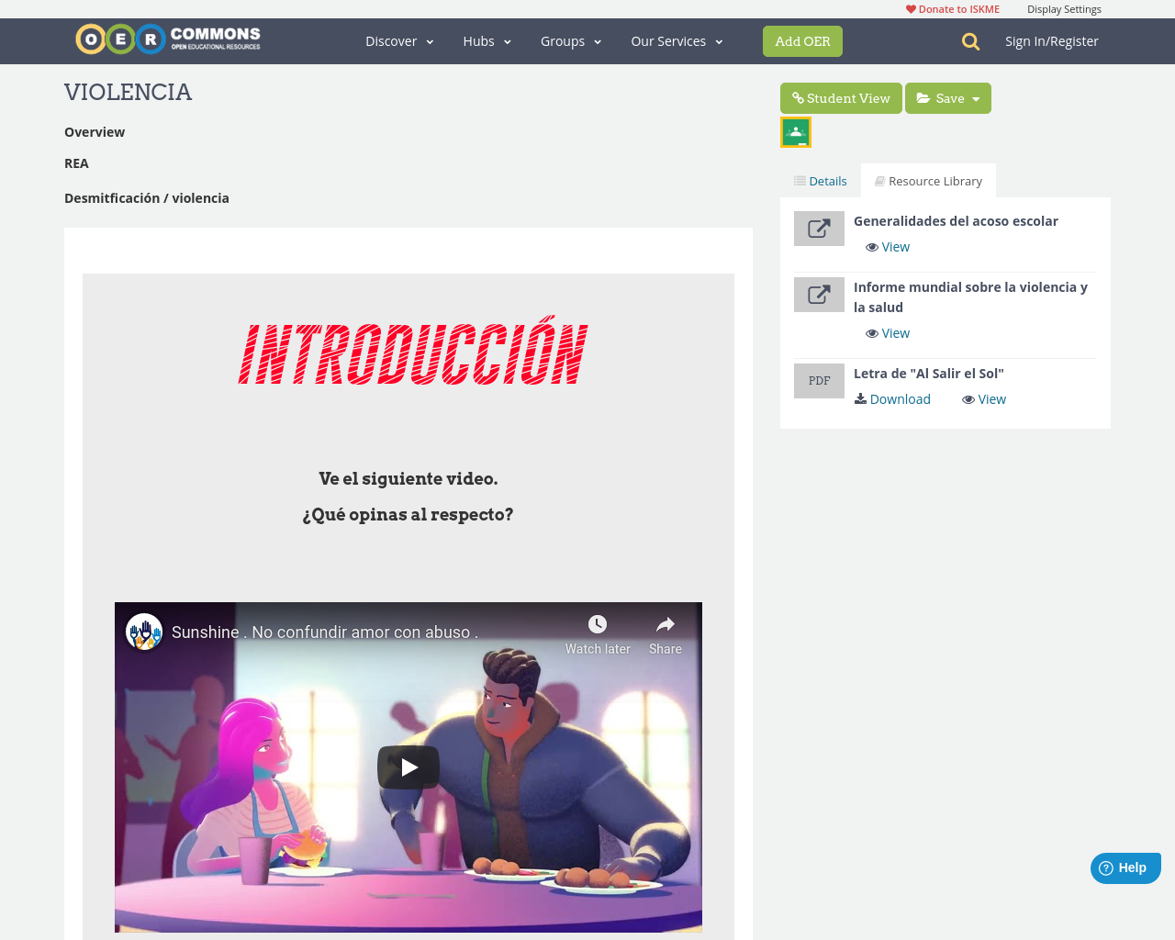This screenshot has height=940, width=1175.
Task: Open the Save dropdown
Action: tap(947, 98)
